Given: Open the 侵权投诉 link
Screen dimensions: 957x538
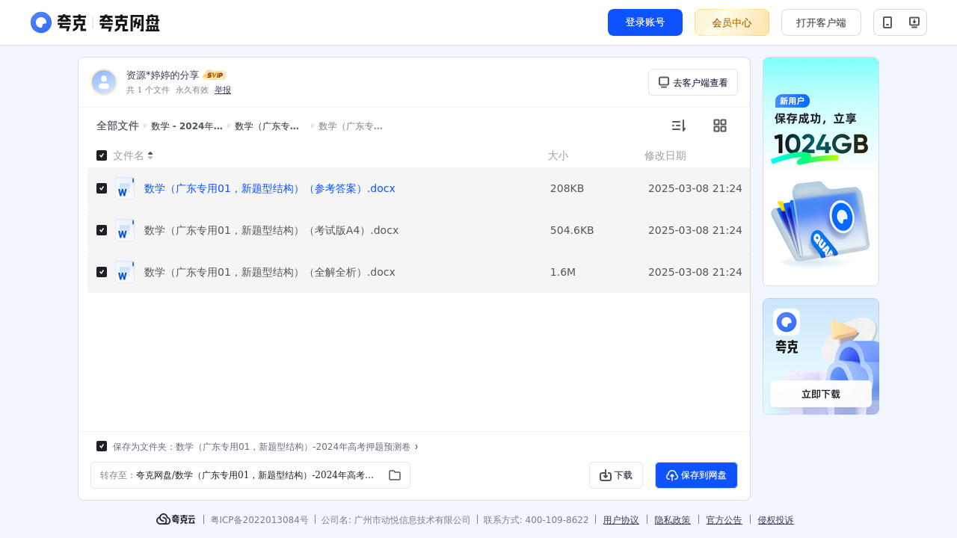Looking at the screenshot, I should click(x=776, y=520).
